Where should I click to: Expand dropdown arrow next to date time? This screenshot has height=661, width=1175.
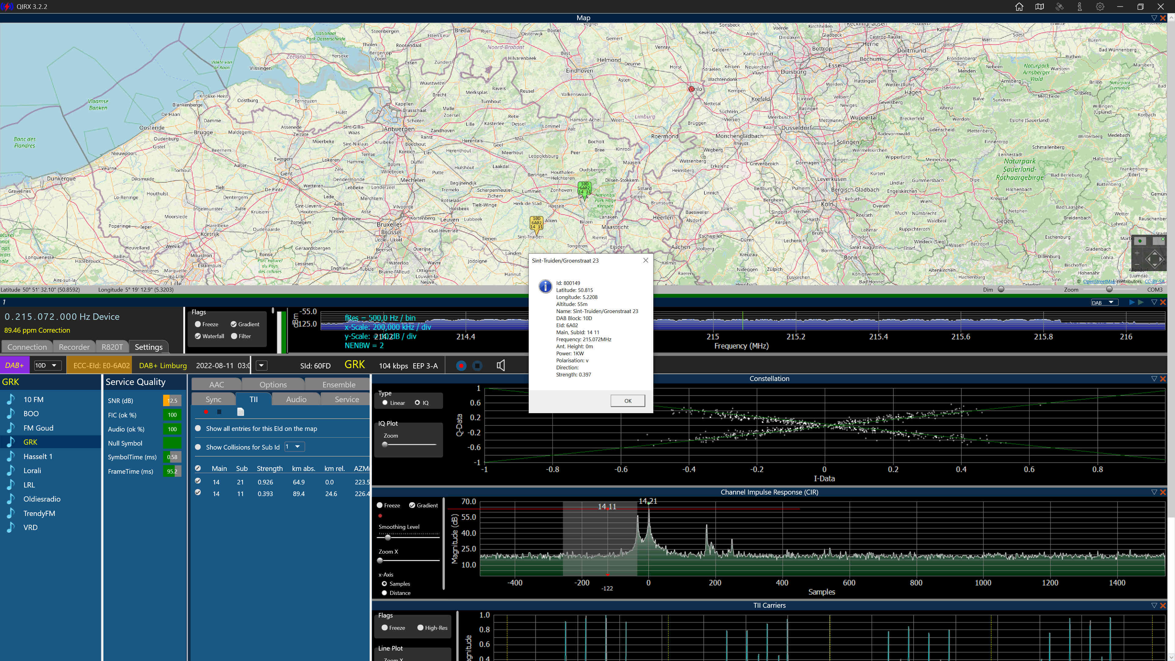[261, 365]
